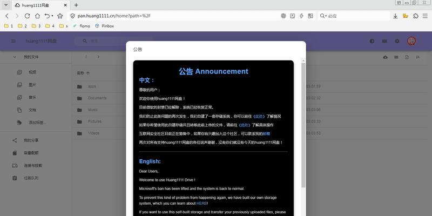
Task: Click the shield site security icon
Action: 73,16
